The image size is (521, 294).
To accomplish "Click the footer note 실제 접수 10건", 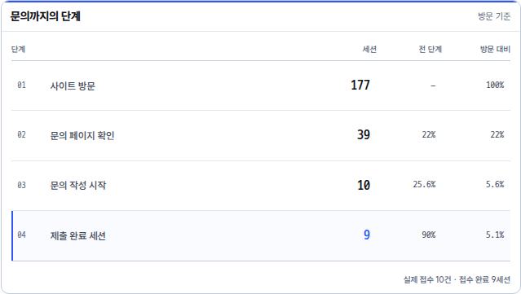I will [427, 279].
